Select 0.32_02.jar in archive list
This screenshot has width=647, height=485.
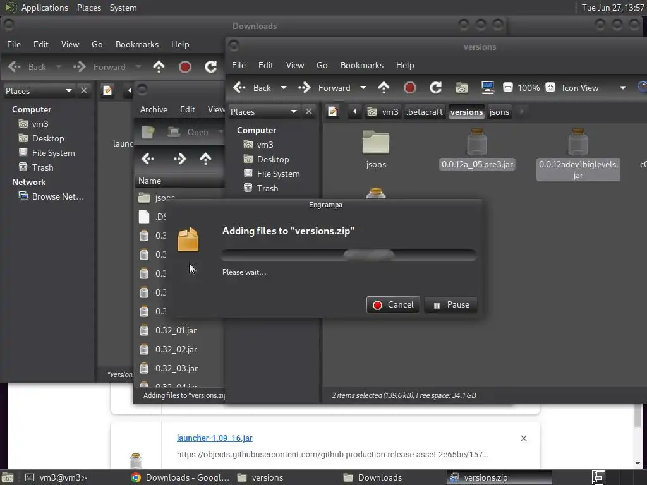[x=176, y=349]
